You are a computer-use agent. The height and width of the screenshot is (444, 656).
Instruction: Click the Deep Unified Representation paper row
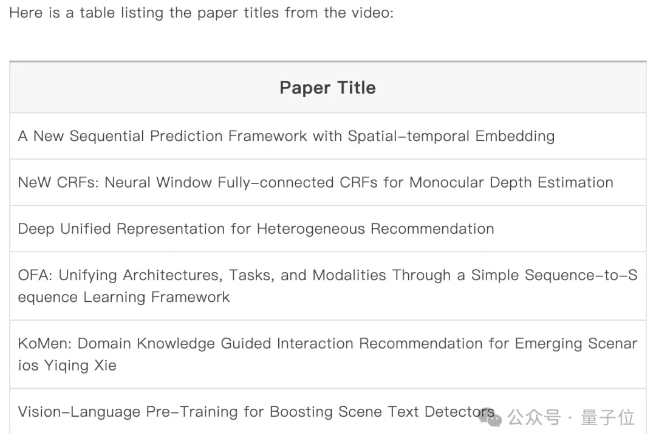tap(256, 229)
